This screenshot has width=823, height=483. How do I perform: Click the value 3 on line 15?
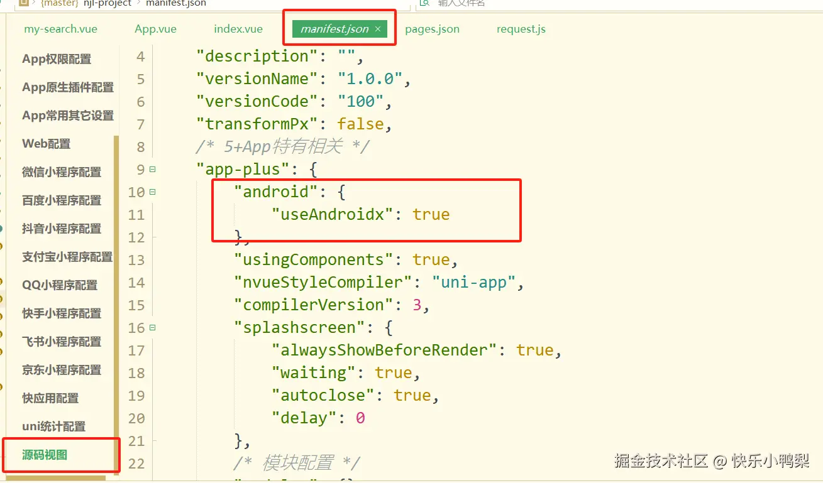[417, 305]
